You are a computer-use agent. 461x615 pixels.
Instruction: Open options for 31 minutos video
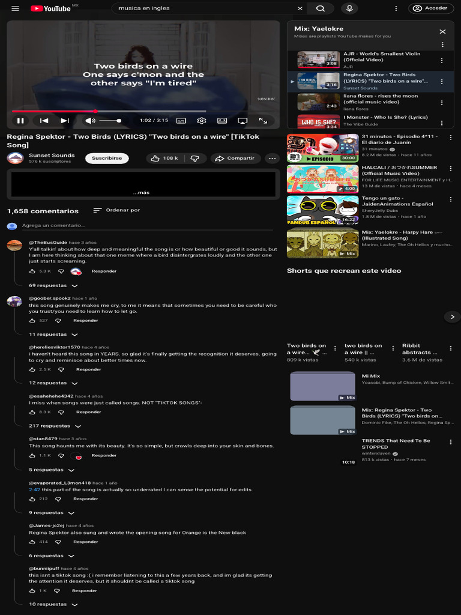coord(450,138)
